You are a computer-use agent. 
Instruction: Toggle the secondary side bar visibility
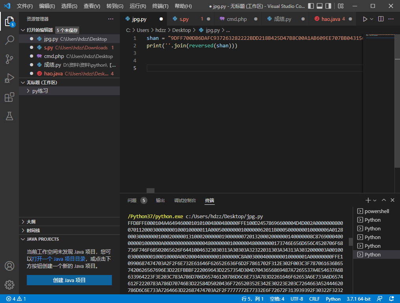click(x=328, y=6)
